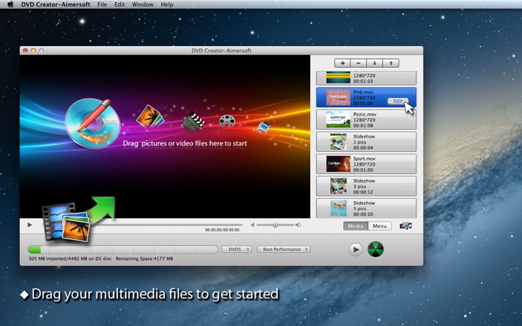Click the DVD disc with pencil icon

93,123
